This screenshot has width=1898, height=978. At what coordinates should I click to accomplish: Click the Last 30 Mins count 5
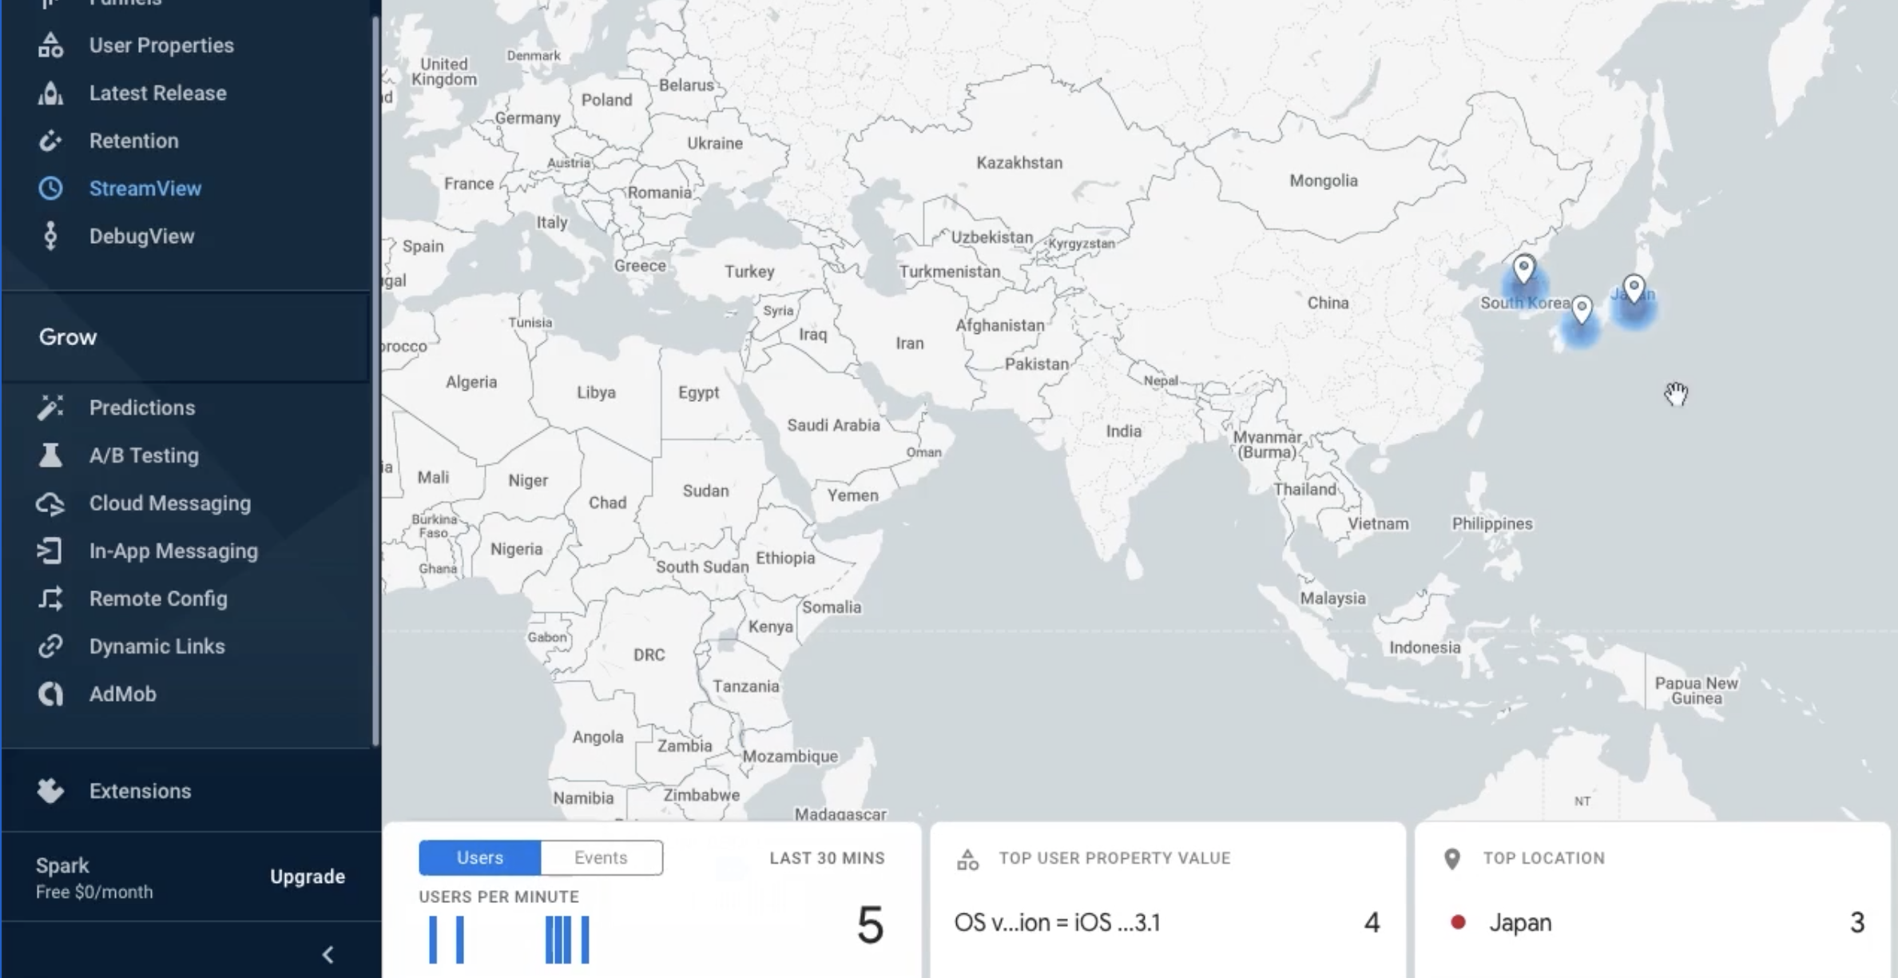coord(870,925)
